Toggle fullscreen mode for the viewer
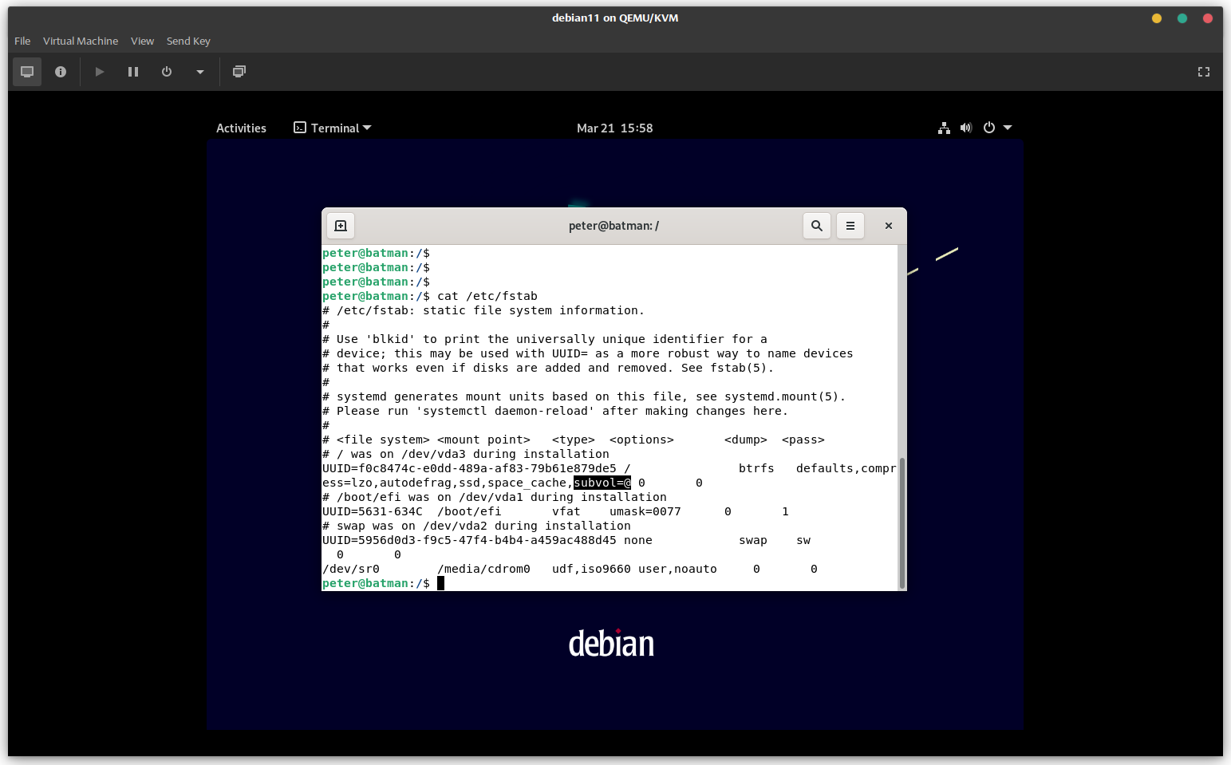Viewport: 1231px width, 765px height. coord(1203,72)
